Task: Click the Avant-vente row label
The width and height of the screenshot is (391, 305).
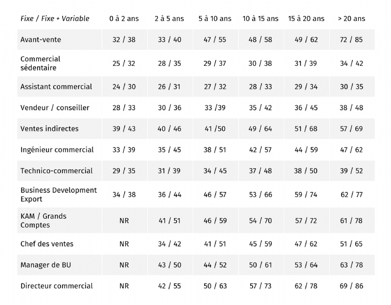Action: 41,40
